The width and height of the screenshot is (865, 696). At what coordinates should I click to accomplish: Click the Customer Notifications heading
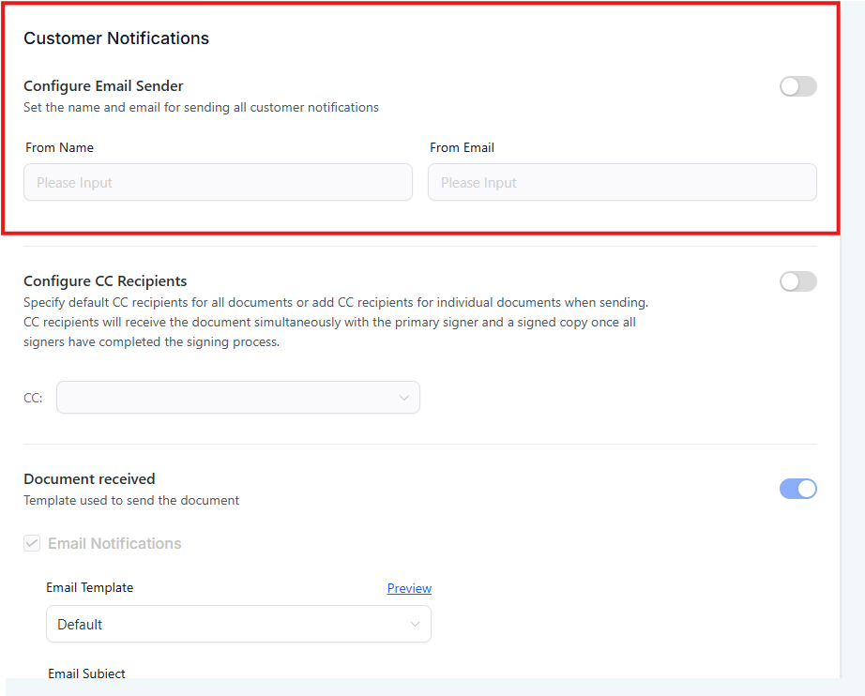pyautogui.click(x=116, y=38)
